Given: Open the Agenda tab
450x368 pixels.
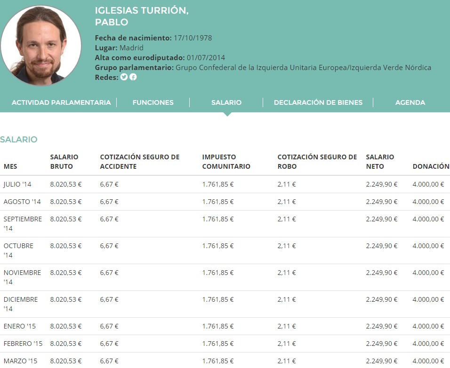Looking at the screenshot, I should pos(410,102).
